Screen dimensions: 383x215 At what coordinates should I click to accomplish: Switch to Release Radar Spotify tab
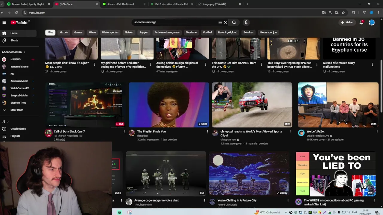[28, 4]
